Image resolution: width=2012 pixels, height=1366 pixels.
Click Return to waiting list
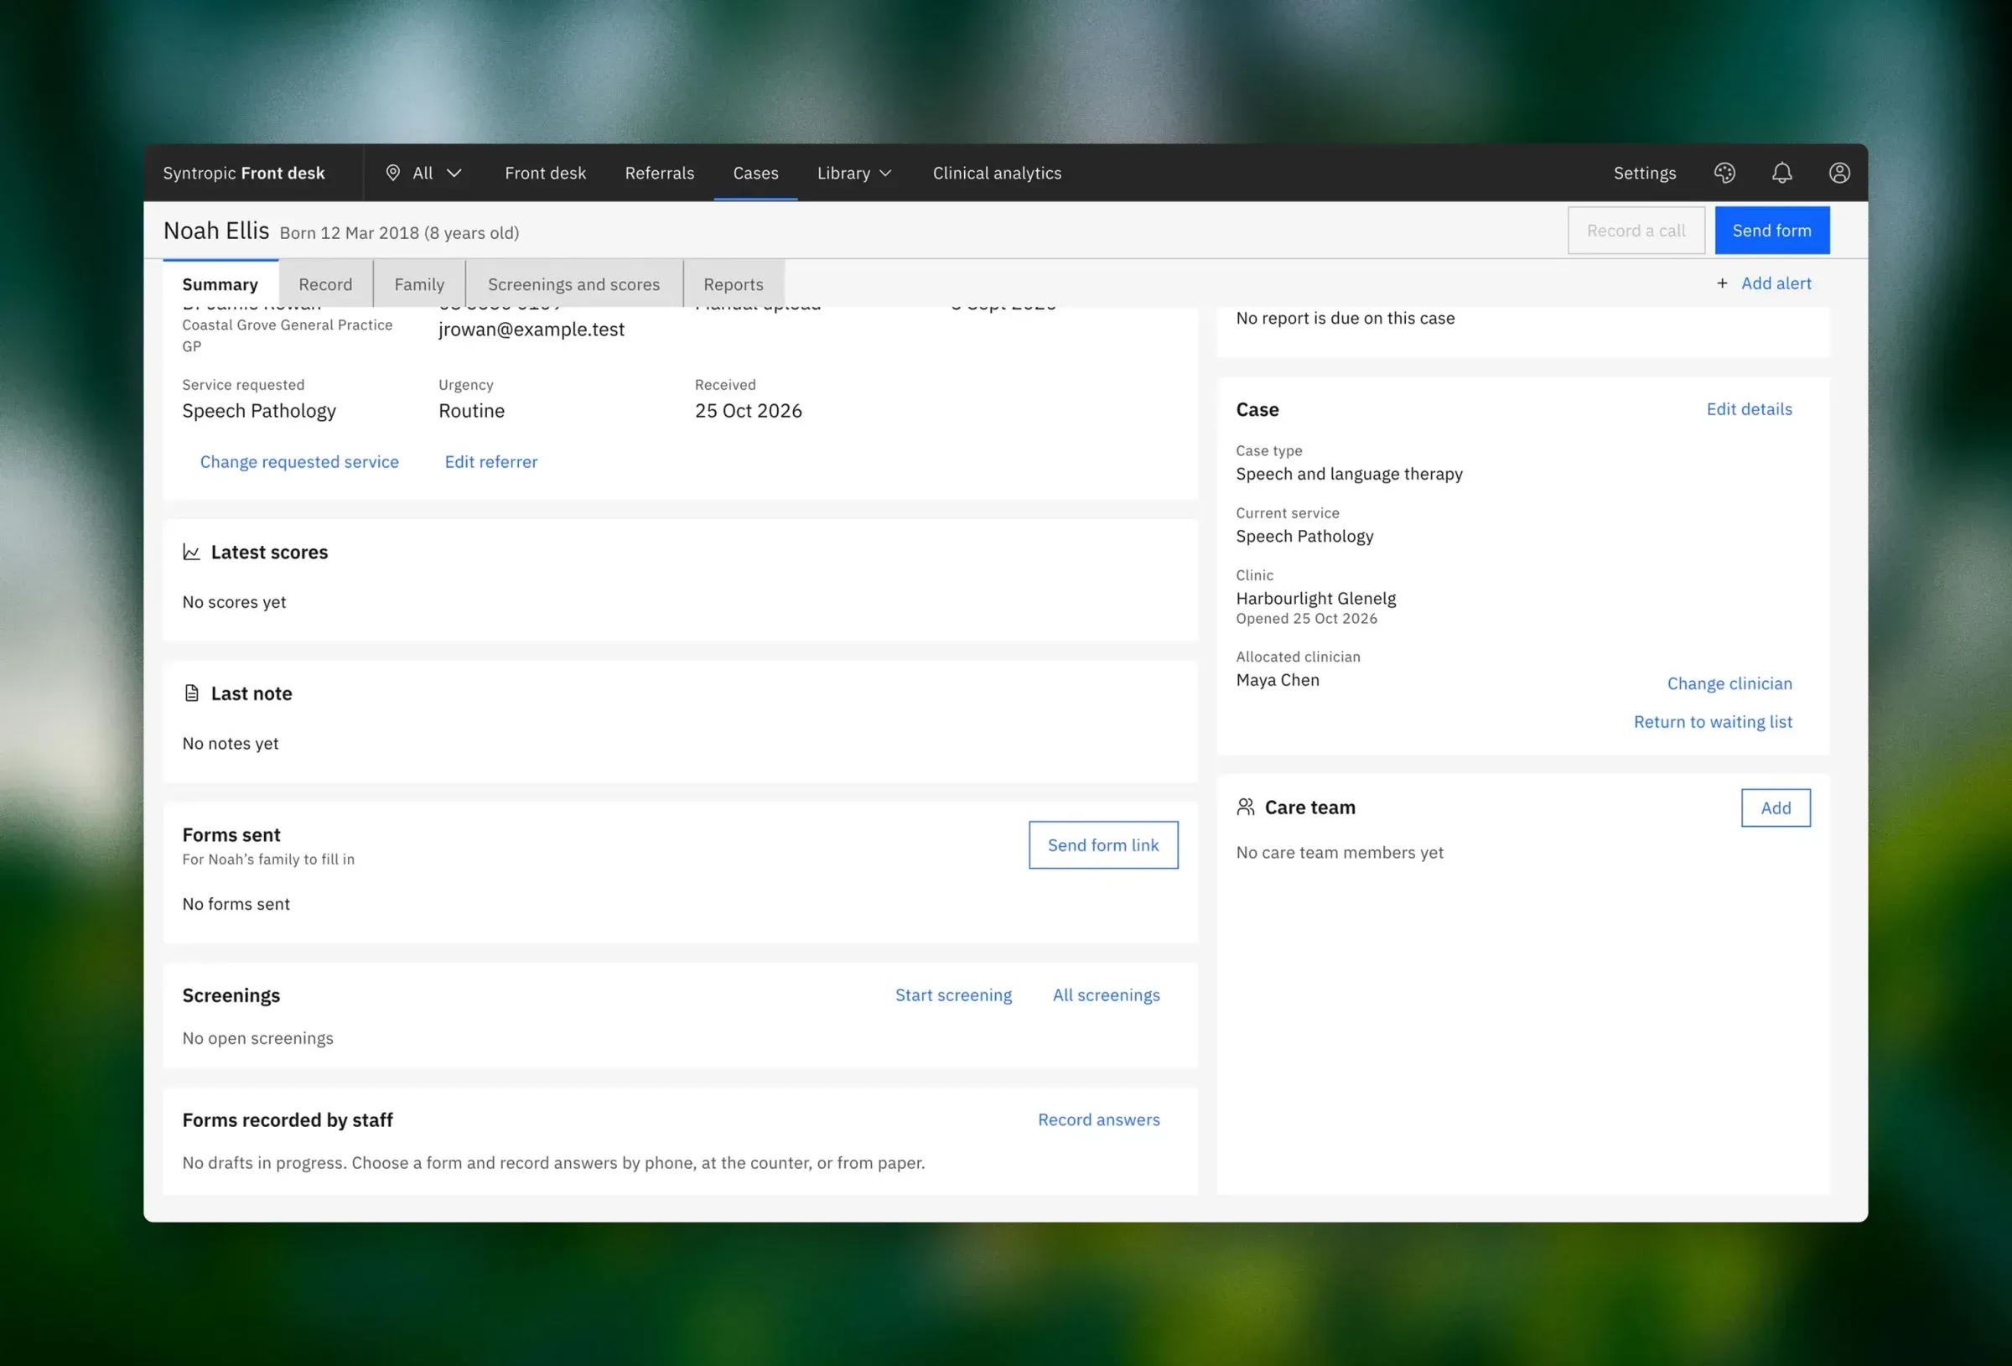pyautogui.click(x=1713, y=721)
